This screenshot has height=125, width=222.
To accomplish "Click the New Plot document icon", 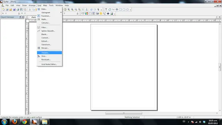I will tap(3, 9).
